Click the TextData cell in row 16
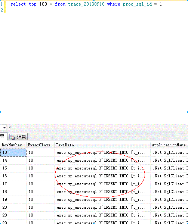Screen dimensions: 188x224 point(102,176)
